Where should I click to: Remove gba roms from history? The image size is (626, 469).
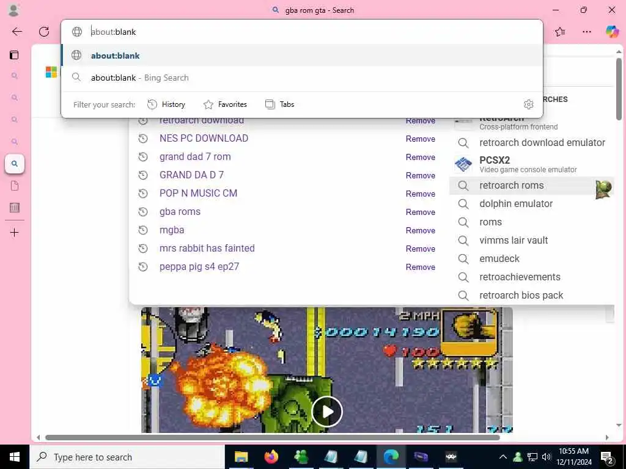pos(421,212)
